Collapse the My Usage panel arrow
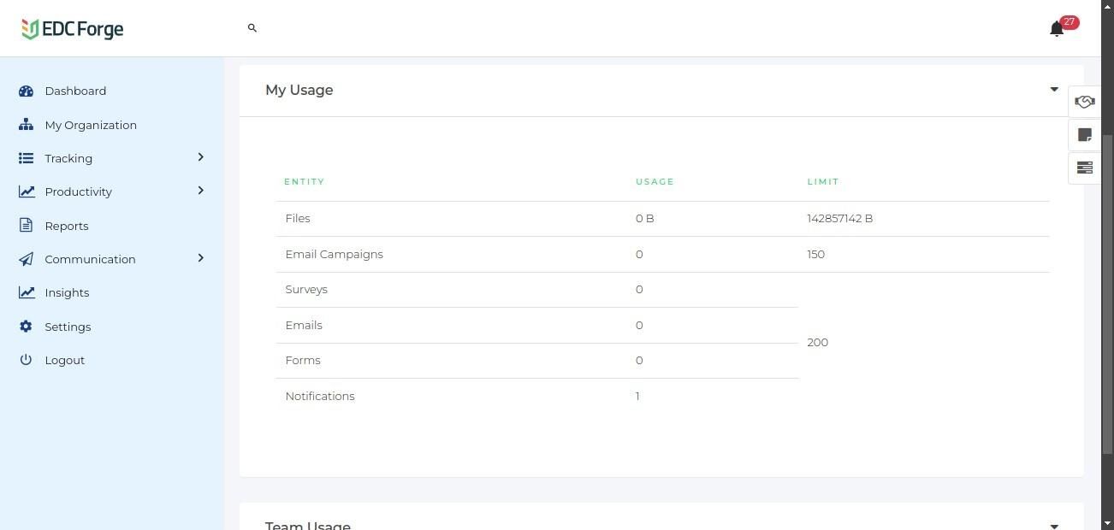This screenshot has height=530, width=1114. 1054,90
